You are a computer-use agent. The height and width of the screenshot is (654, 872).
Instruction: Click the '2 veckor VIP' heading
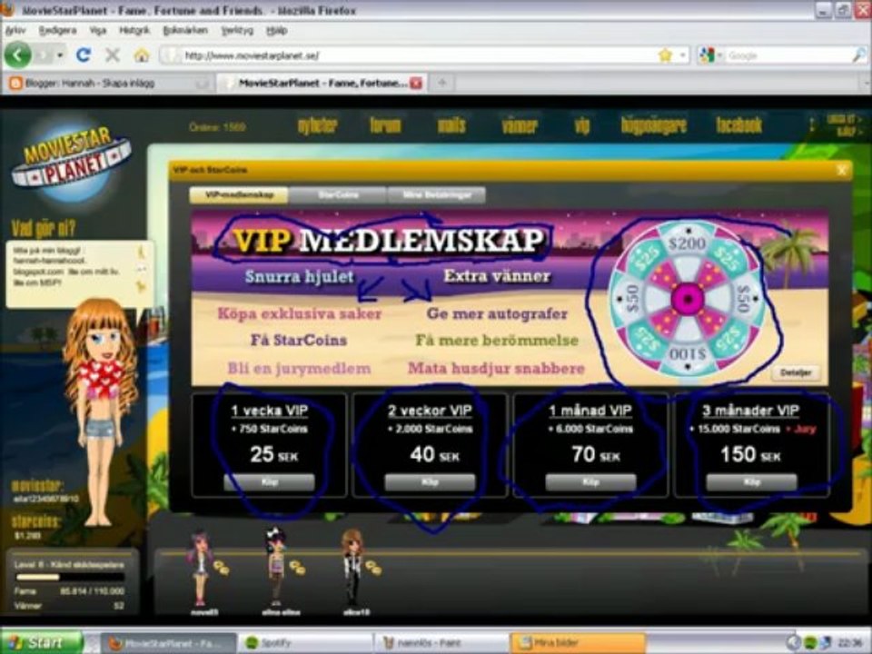coord(430,411)
